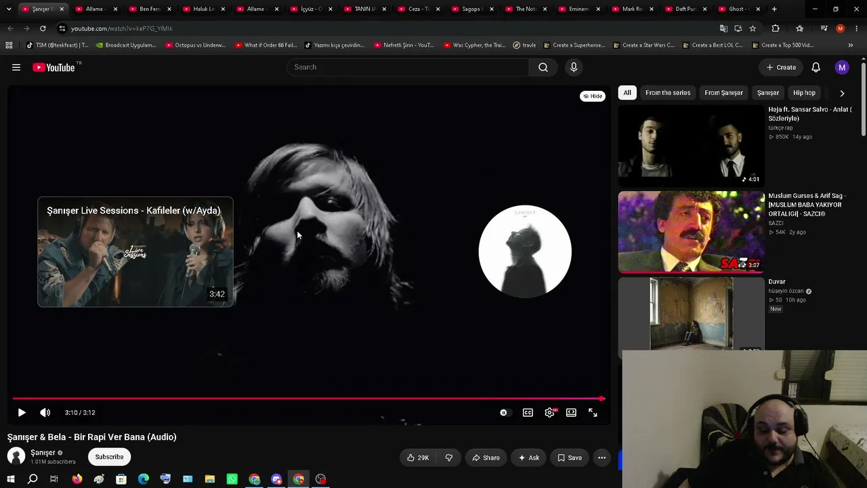Screen dimensions: 867x488
Task: Open the 'türkçe rap' channel link
Action: coord(780,128)
